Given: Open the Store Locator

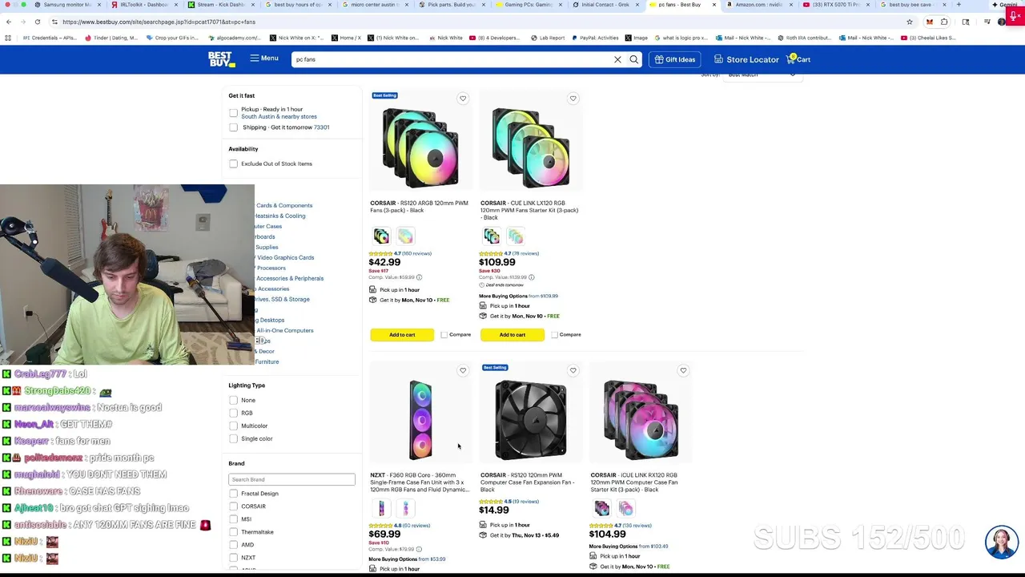Looking at the screenshot, I should [x=746, y=59].
